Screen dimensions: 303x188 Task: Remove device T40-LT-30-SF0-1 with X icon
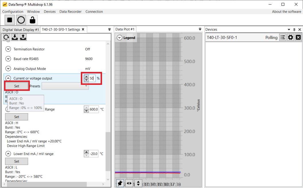298,37
